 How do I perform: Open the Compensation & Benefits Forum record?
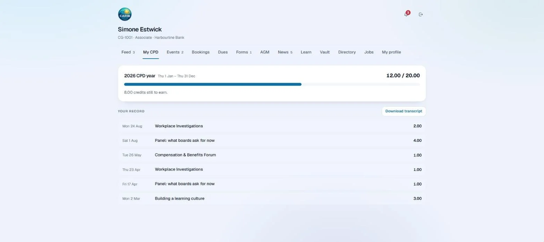point(272,155)
